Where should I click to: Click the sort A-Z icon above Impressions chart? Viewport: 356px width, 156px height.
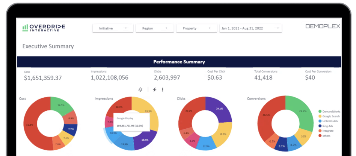(140, 90)
